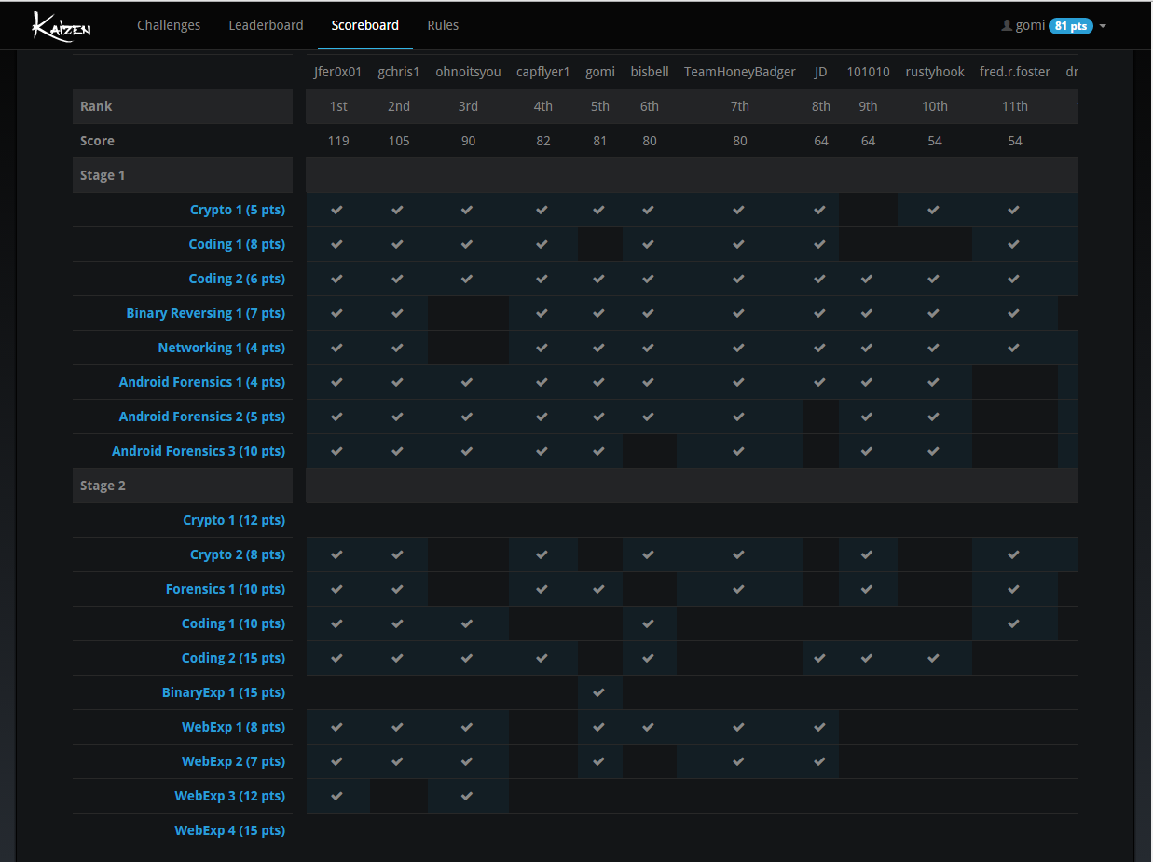
Task: Click gomi's checkmark in Forensics 1 row
Action: (x=599, y=589)
